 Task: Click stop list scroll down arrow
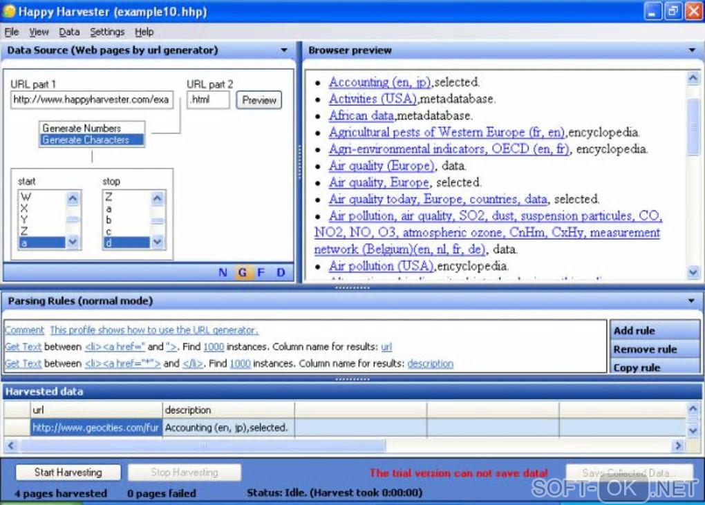tap(157, 242)
